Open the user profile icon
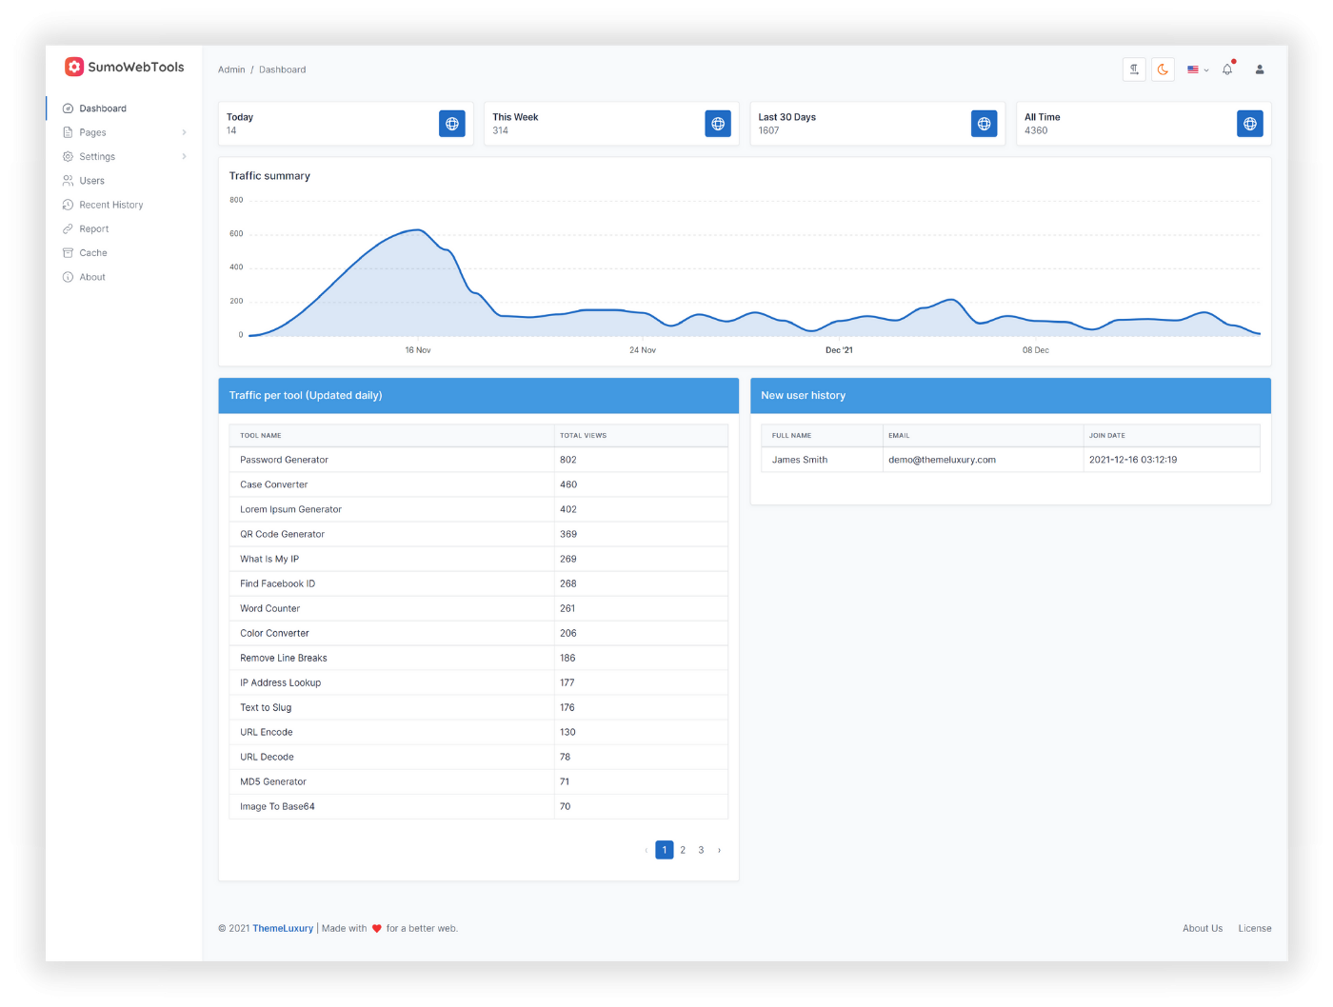Screen dimensions: 1333x1007 (x=1260, y=69)
